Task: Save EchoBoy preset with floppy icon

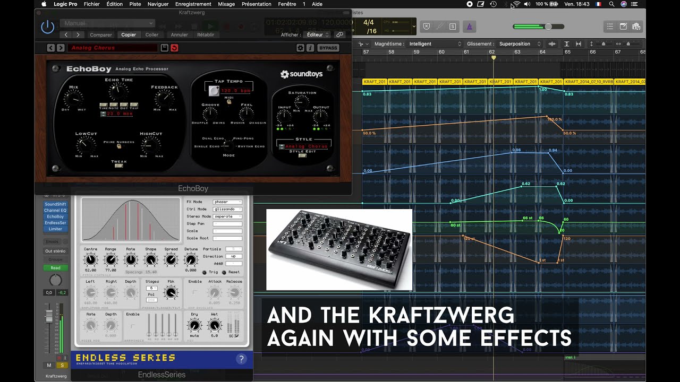Action: [165, 48]
